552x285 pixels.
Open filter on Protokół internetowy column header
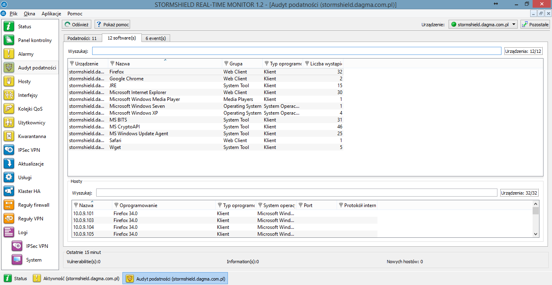tap(341, 205)
